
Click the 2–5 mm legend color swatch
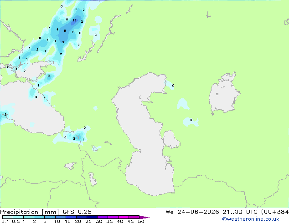pyautogui.click(x=39, y=217)
